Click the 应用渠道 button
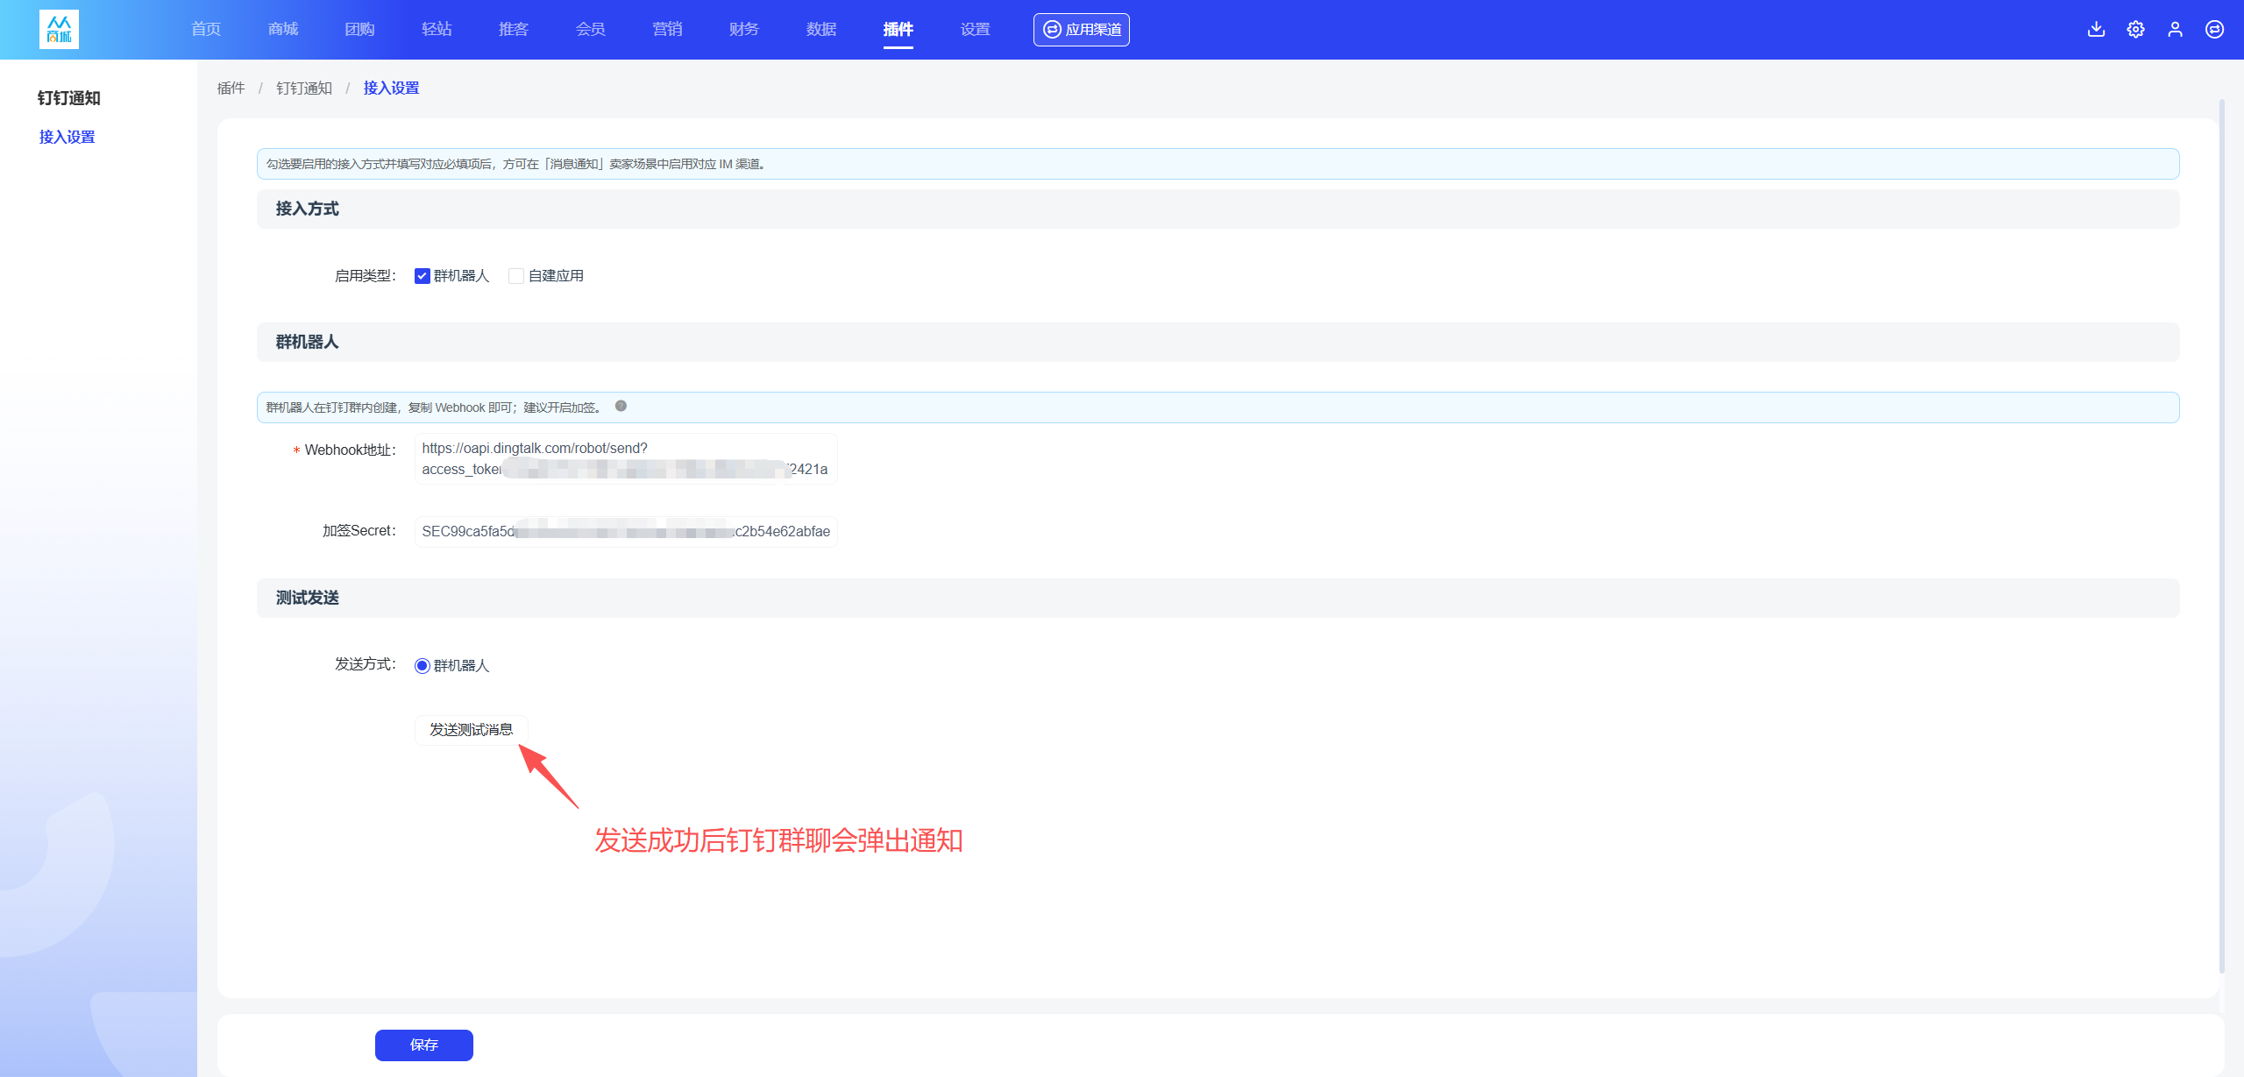Screen dimensions: 2244x1077 coord(1081,30)
